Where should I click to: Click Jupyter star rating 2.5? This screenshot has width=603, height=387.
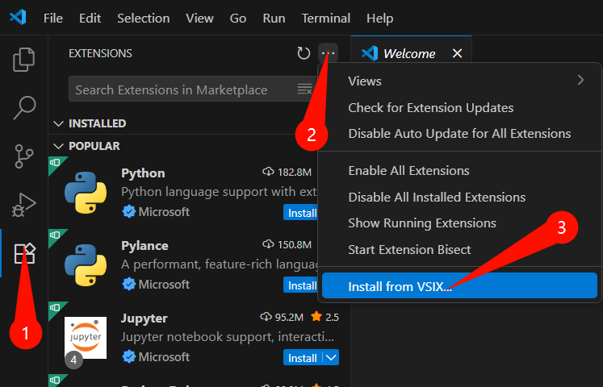point(325,317)
